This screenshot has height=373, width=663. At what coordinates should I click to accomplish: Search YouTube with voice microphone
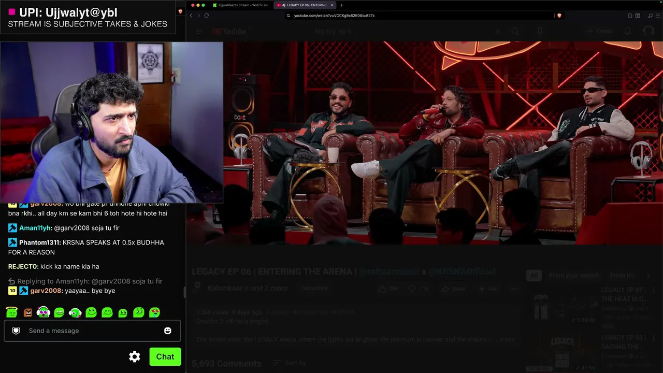pyautogui.click(x=540, y=32)
